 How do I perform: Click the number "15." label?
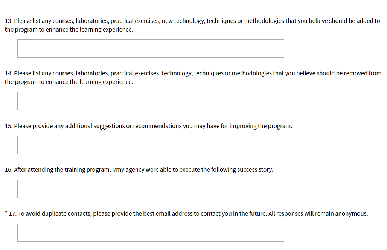[9, 126]
